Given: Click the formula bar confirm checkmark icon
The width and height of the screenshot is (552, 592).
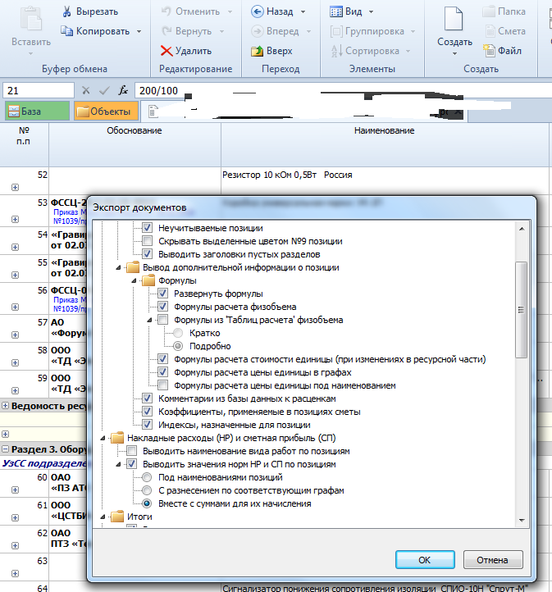Looking at the screenshot, I should point(104,91).
